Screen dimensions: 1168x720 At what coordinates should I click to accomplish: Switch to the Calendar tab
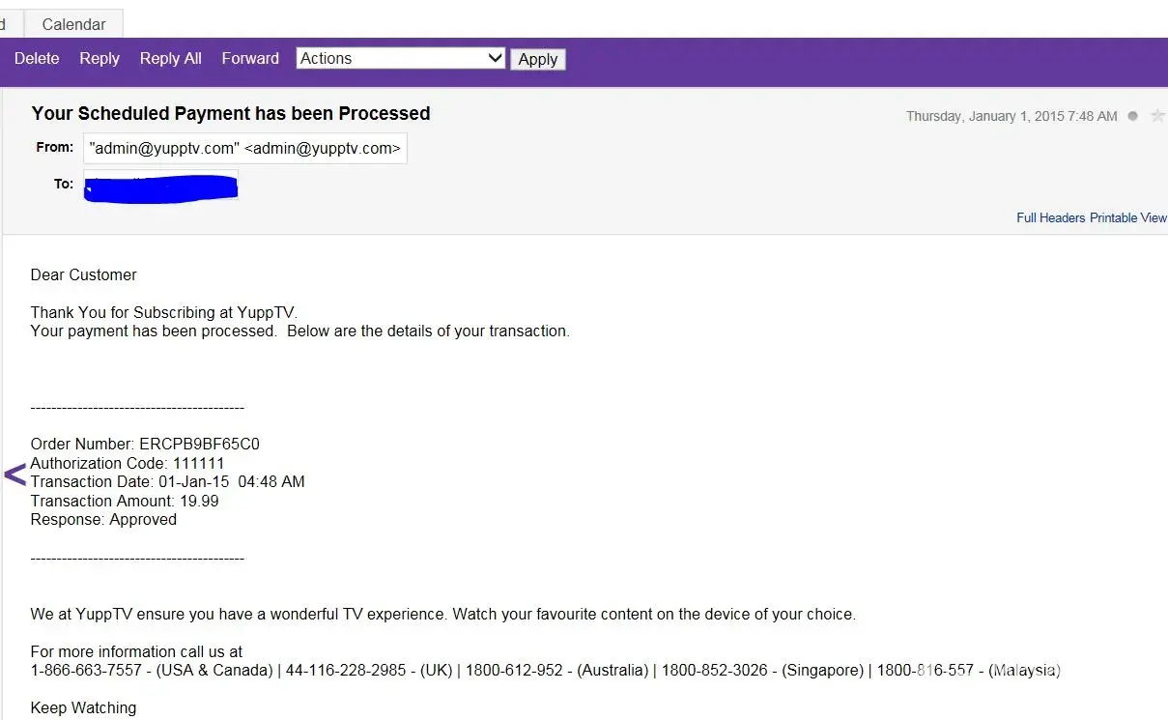point(74,24)
